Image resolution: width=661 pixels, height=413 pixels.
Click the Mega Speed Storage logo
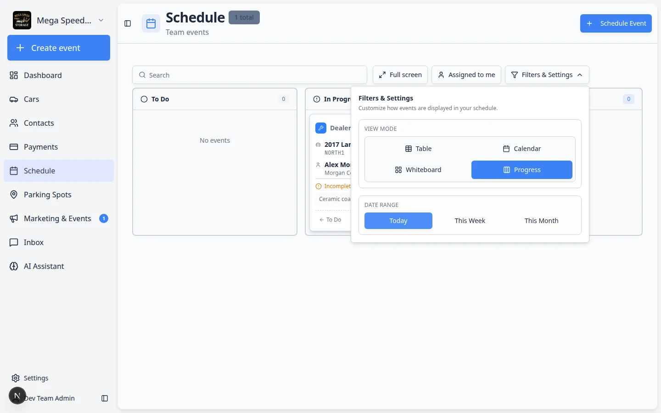pyautogui.click(x=22, y=20)
